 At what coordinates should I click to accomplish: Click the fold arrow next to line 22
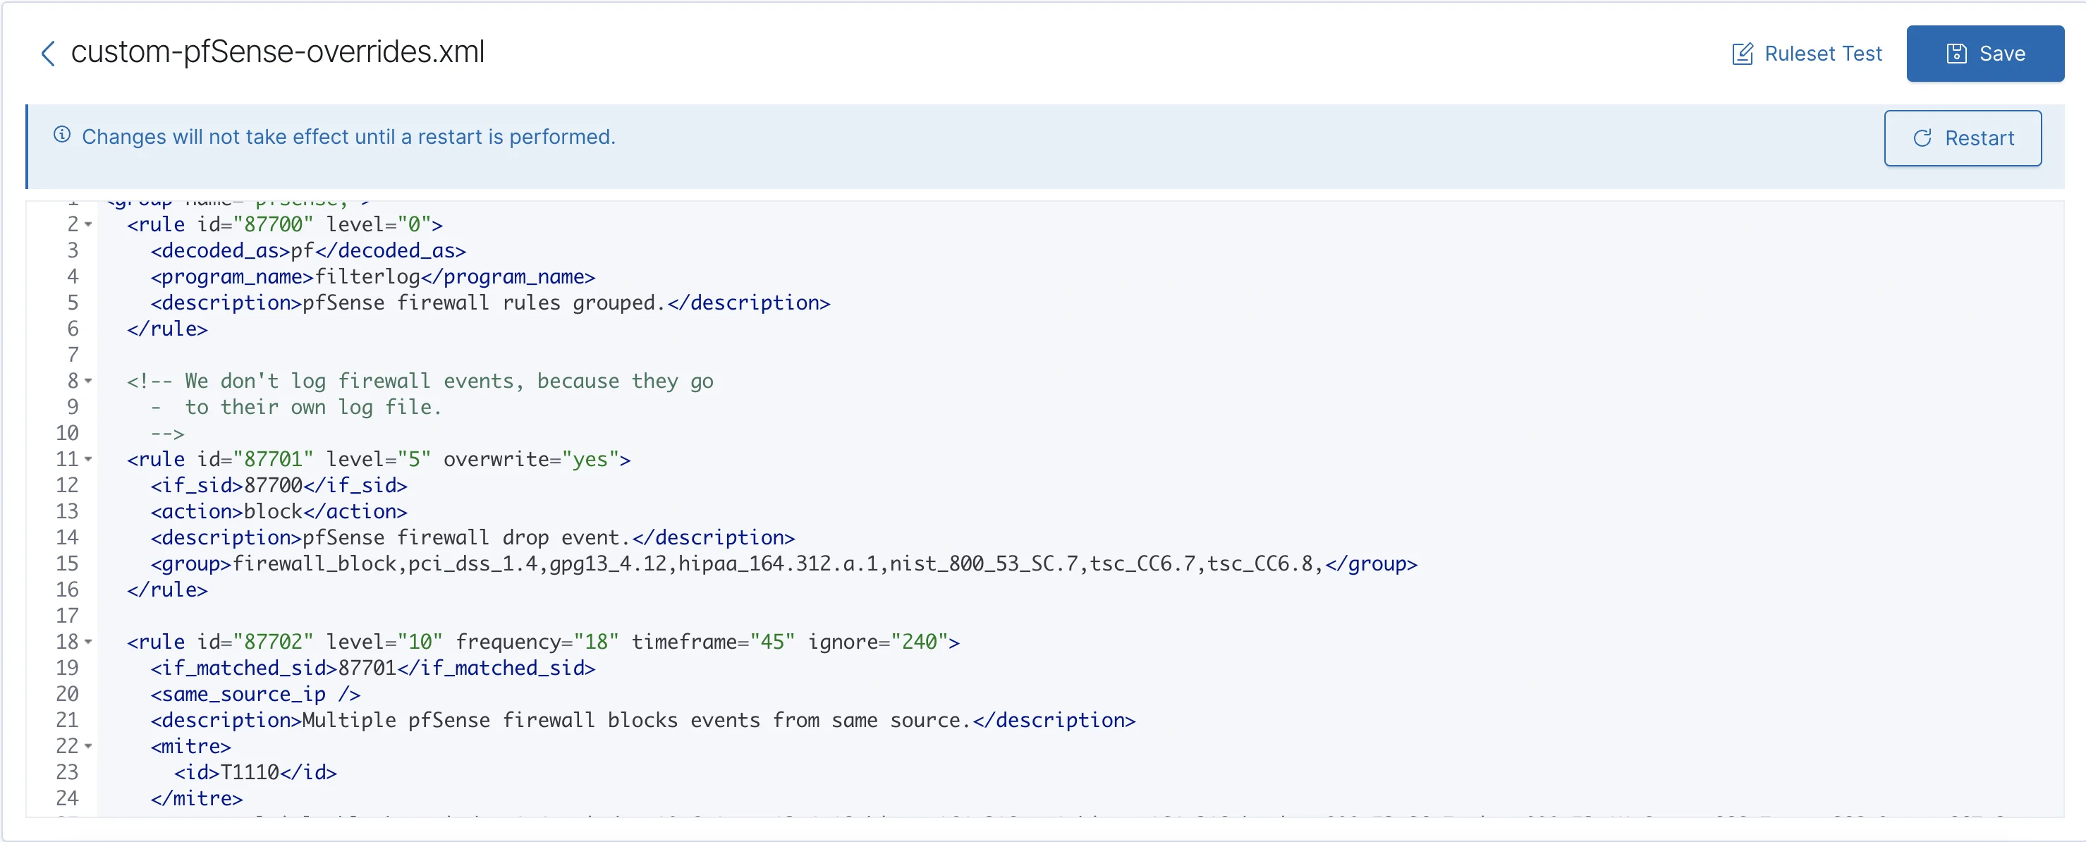click(87, 747)
